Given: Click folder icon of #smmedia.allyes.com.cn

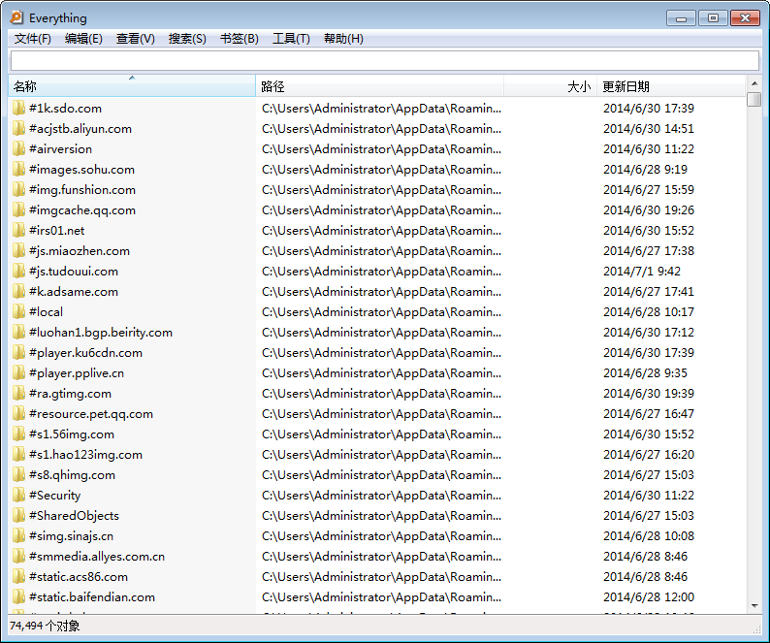Looking at the screenshot, I should [x=18, y=557].
